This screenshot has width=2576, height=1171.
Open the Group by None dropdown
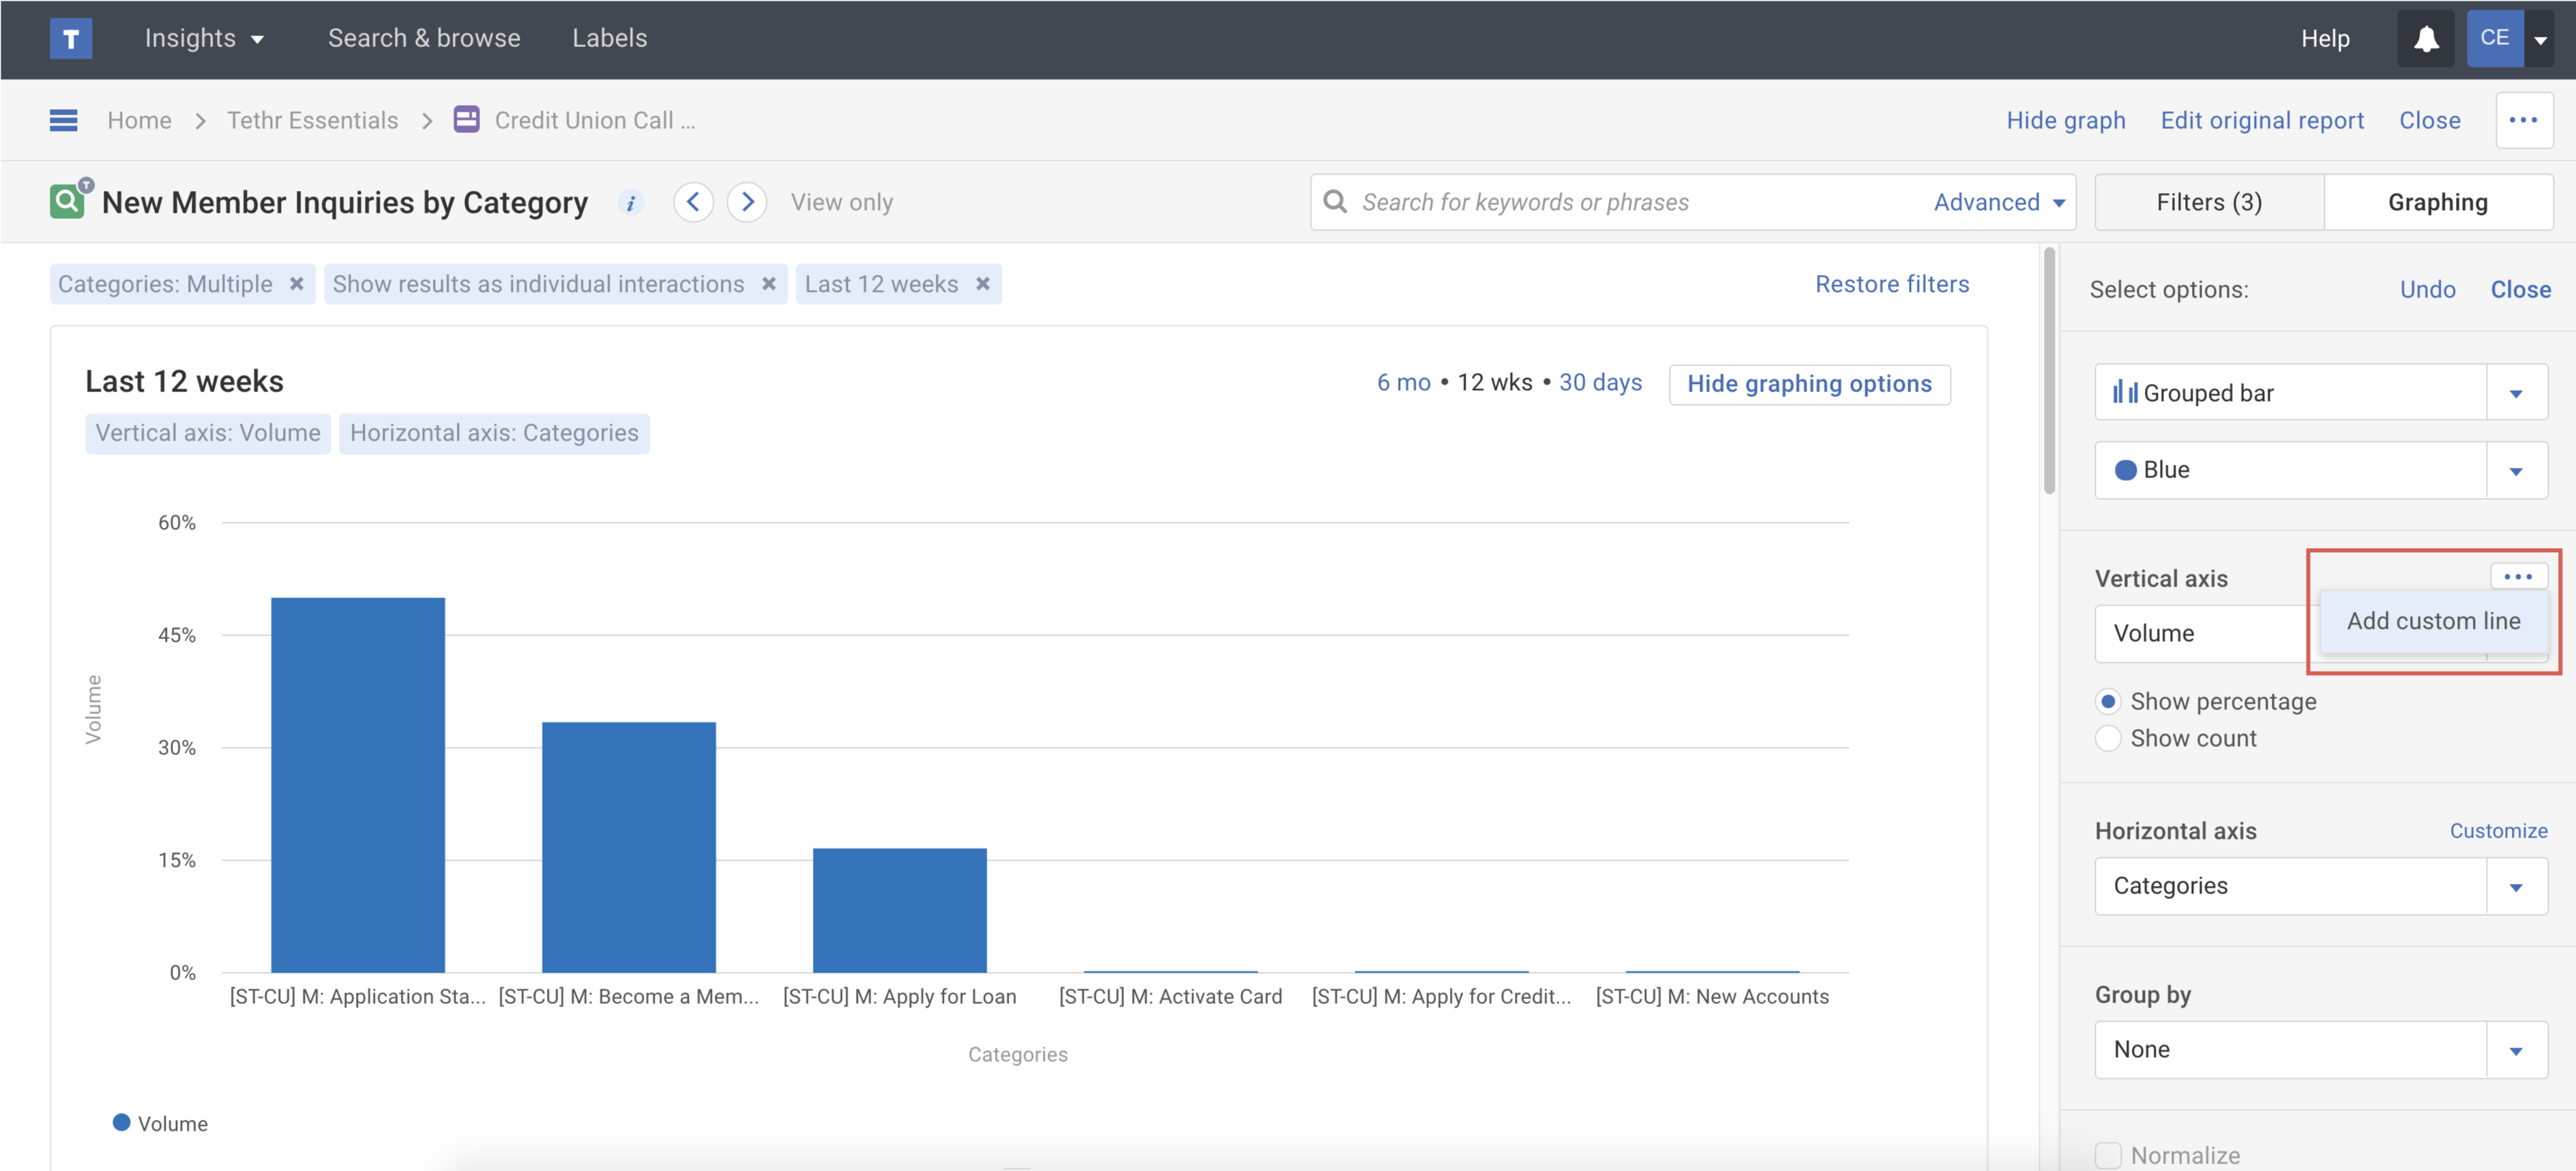click(2515, 1050)
